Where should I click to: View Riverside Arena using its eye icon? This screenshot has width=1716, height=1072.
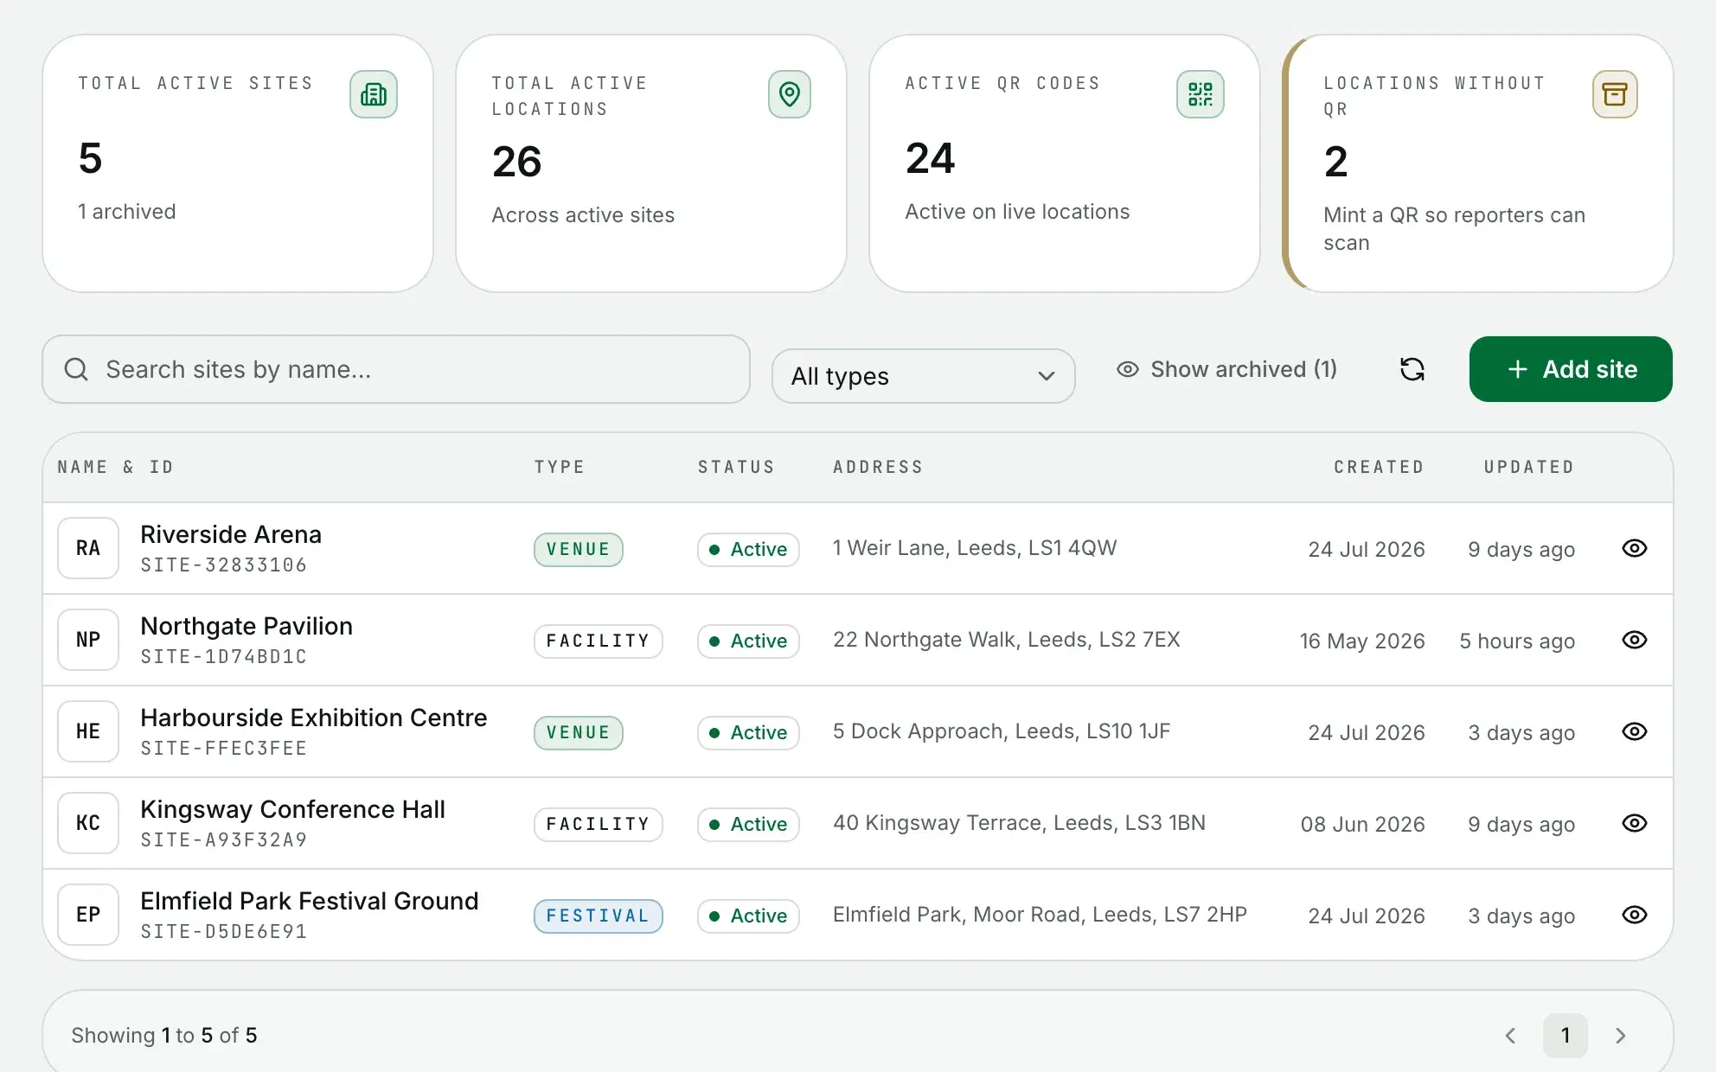[1635, 548]
